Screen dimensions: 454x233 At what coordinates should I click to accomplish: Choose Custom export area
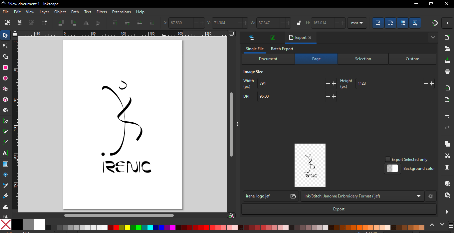[412, 59]
